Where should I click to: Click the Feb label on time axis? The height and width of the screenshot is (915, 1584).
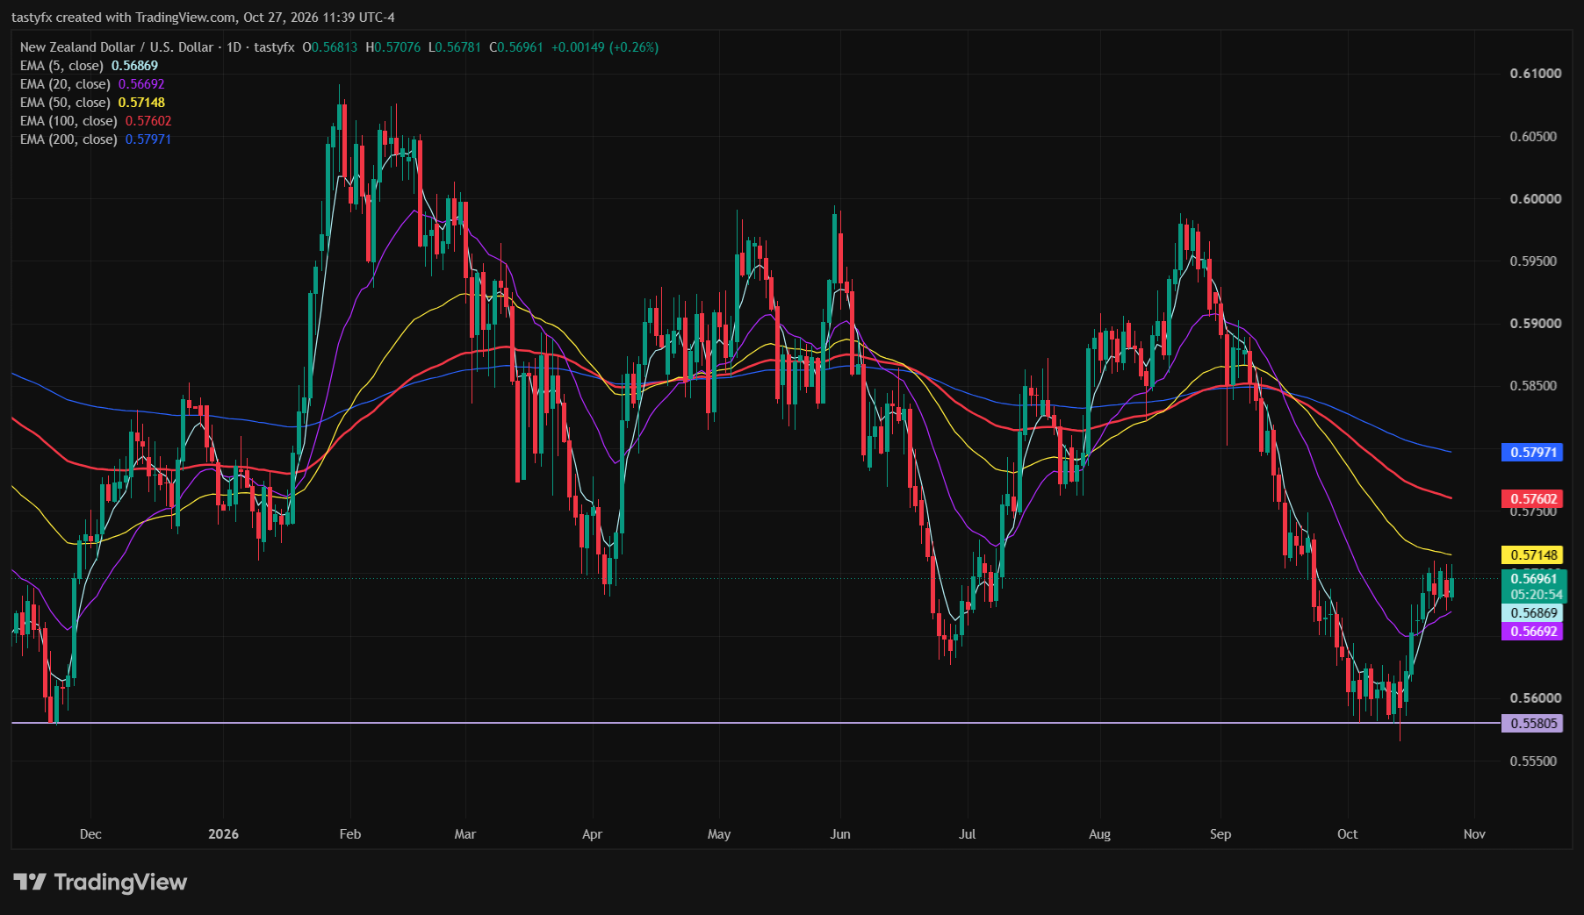pyautogui.click(x=350, y=834)
